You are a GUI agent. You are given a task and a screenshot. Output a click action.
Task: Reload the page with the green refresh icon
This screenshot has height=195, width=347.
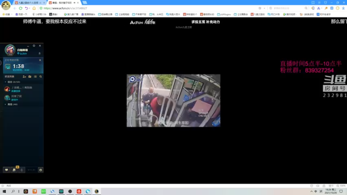(x=20, y=8)
